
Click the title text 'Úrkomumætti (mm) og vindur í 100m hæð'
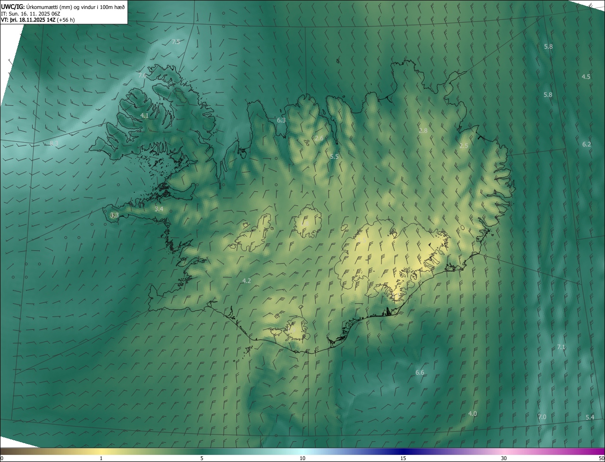tap(75, 7)
